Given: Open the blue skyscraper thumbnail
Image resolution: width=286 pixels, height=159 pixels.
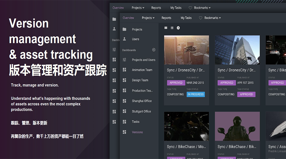Looking at the screenshot, I should 237,50.
